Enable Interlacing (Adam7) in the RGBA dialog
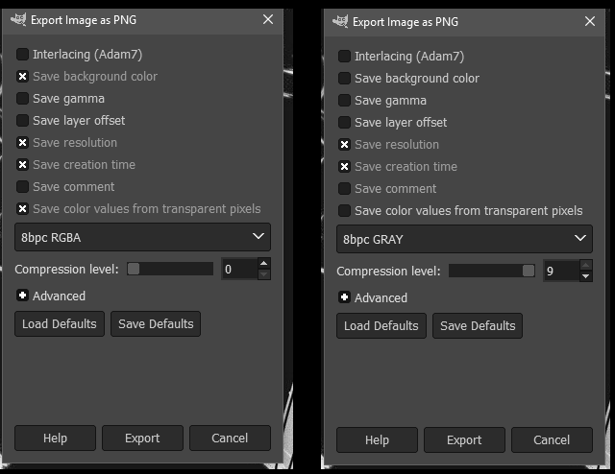 click(22, 55)
